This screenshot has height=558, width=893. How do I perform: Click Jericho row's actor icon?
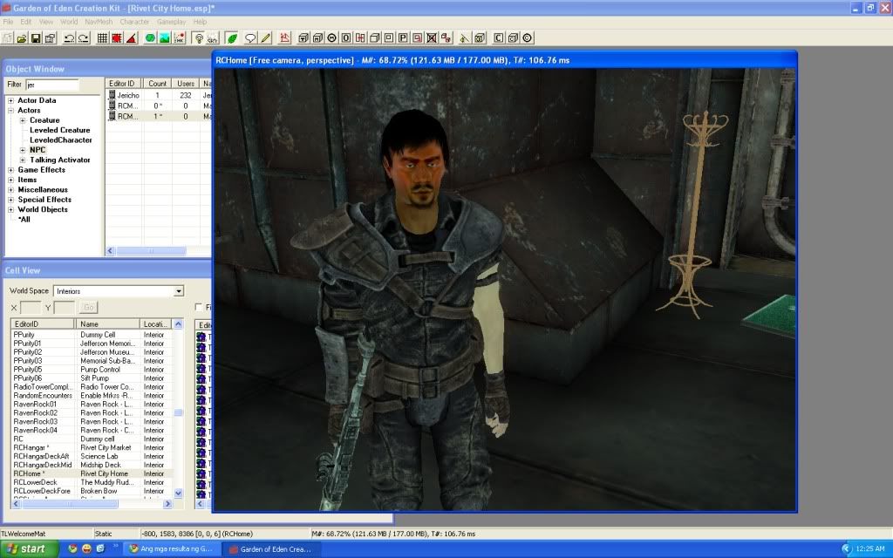tap(112, 95)
